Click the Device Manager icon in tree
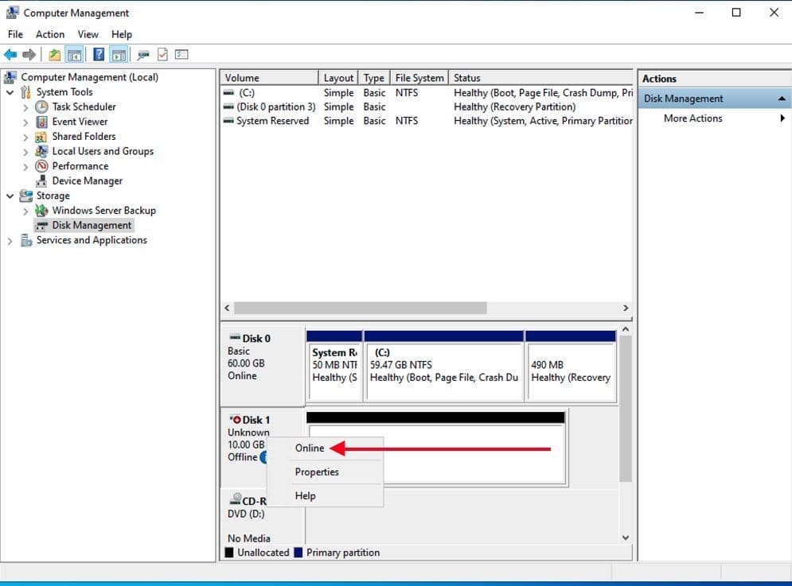The width and height of the screenshot is (792, 586). (42, 180)
